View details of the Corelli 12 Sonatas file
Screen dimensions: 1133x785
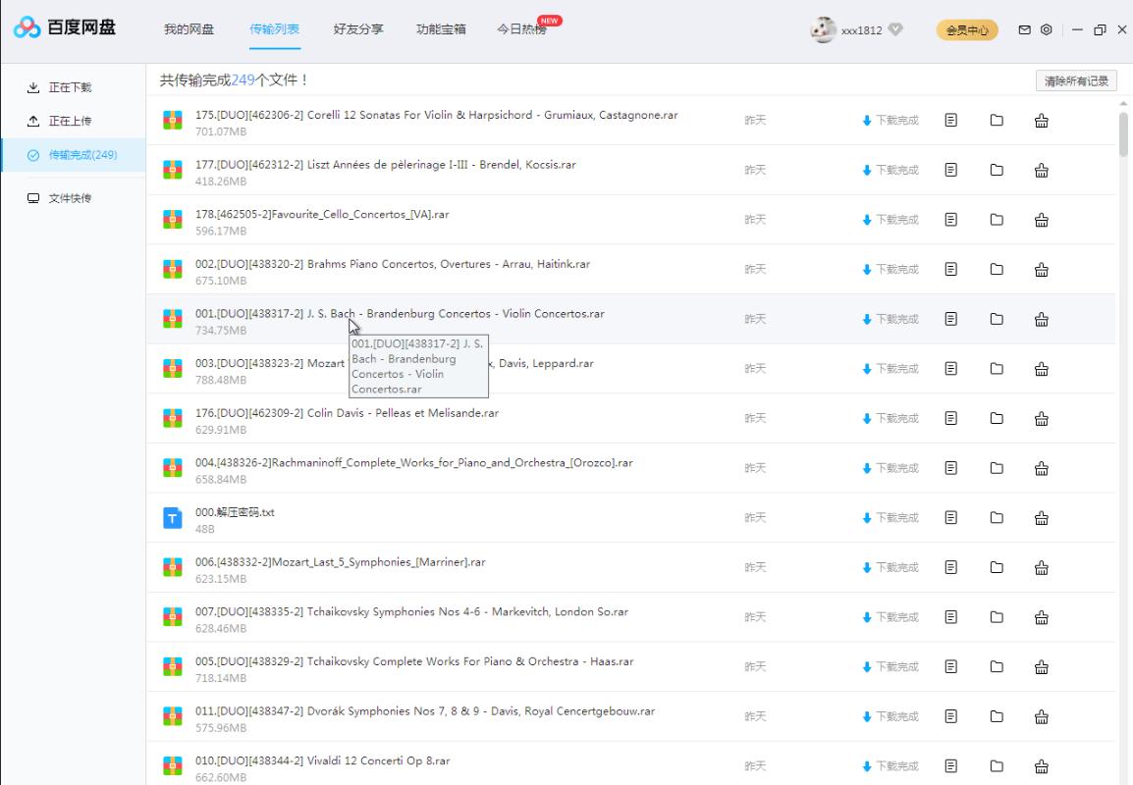[950, 119]
